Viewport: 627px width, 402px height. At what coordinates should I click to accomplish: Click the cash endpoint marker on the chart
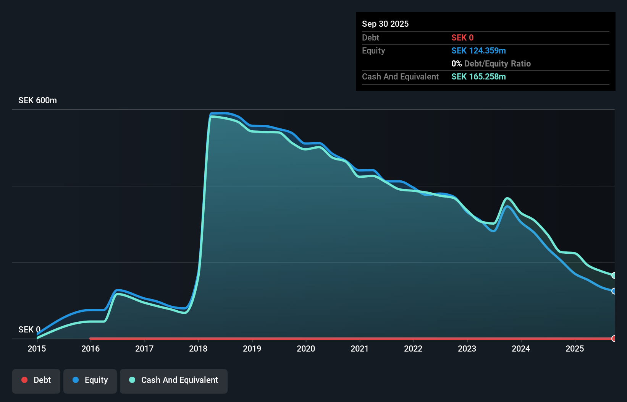[614, 275]
